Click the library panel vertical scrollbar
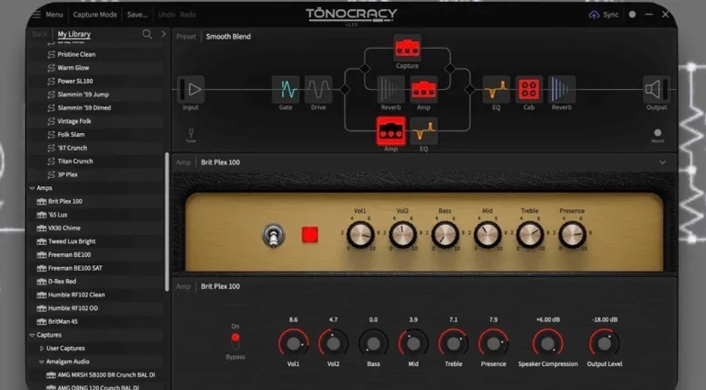 tap(167, 222)
